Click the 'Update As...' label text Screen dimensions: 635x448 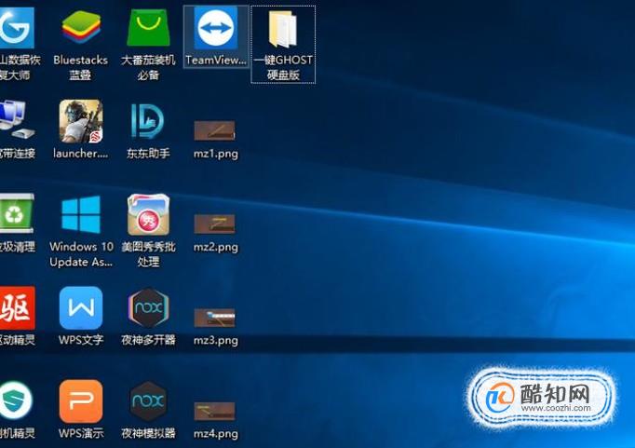(81, 262)
